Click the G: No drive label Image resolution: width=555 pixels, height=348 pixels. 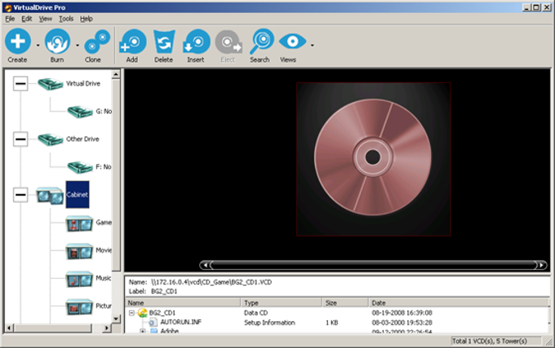[x=104, y=112]
